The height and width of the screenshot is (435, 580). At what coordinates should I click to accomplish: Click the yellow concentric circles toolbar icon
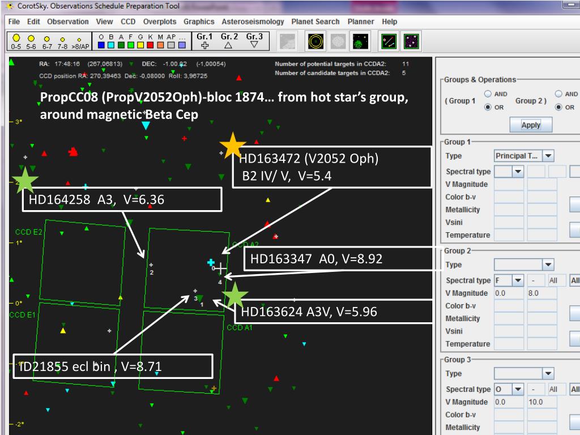click(x=315, y=41)
